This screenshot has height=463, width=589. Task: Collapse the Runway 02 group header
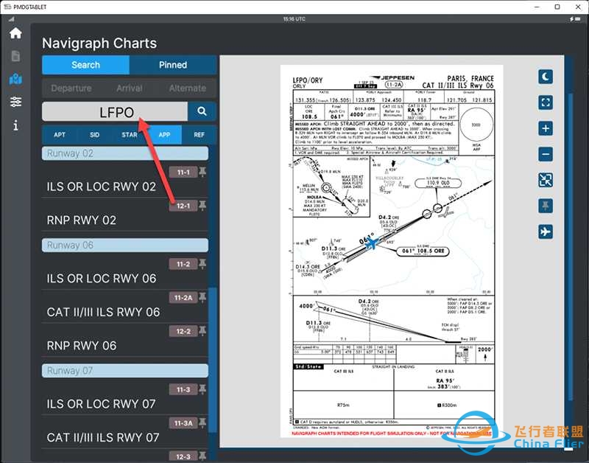[x=125, y=153]
